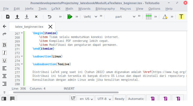Click the \subsection{Linux} line

[x=48, y=56]
